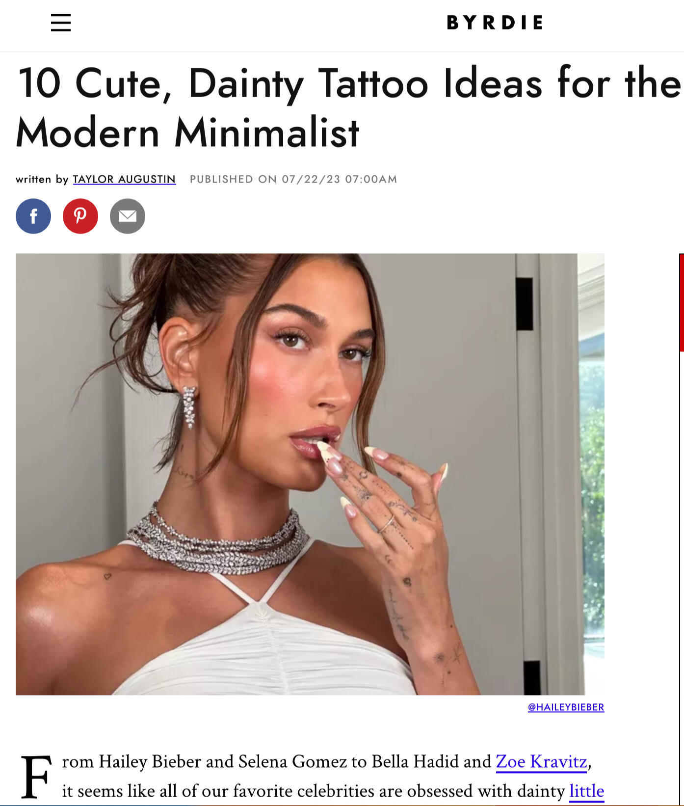Follow the Zoe Kravitz hyperlink
This screenshot has height=806, width=684.
click(541, 761)
